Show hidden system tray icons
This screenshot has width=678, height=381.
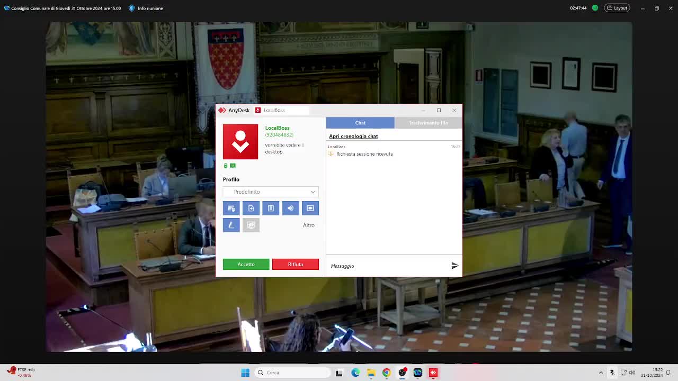(x=601, y=373)
